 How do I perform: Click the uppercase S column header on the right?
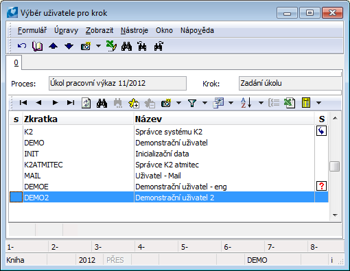pos(322,119)
